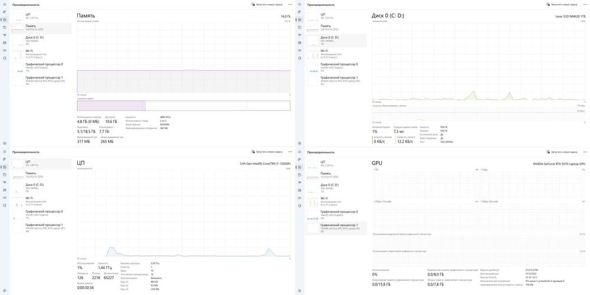The image size is (590, 295).
Task: Open App history icon in Диск 0 window
Action: (x=300, y=28)
